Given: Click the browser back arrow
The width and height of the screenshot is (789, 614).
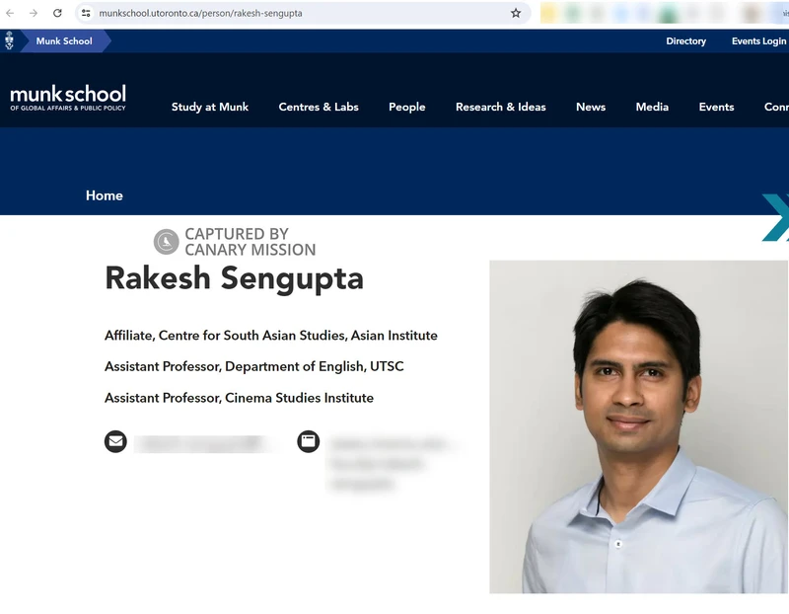Looking at the screenshot, I should [x=10, y=13].
